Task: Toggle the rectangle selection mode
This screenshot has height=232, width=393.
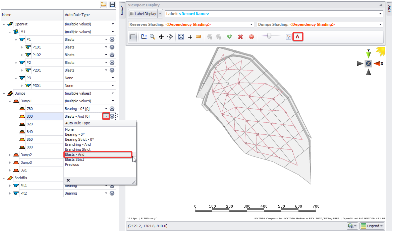Action: pyautogui.click(x=133, y=37)
